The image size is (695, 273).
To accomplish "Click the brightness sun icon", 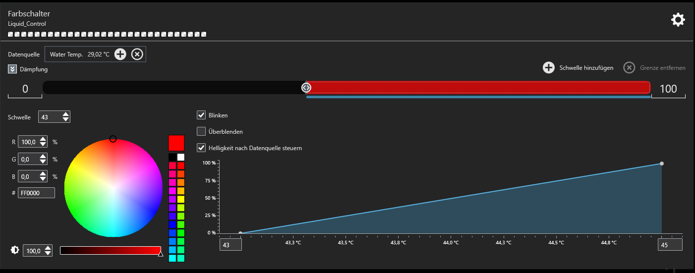I will 15,251.
